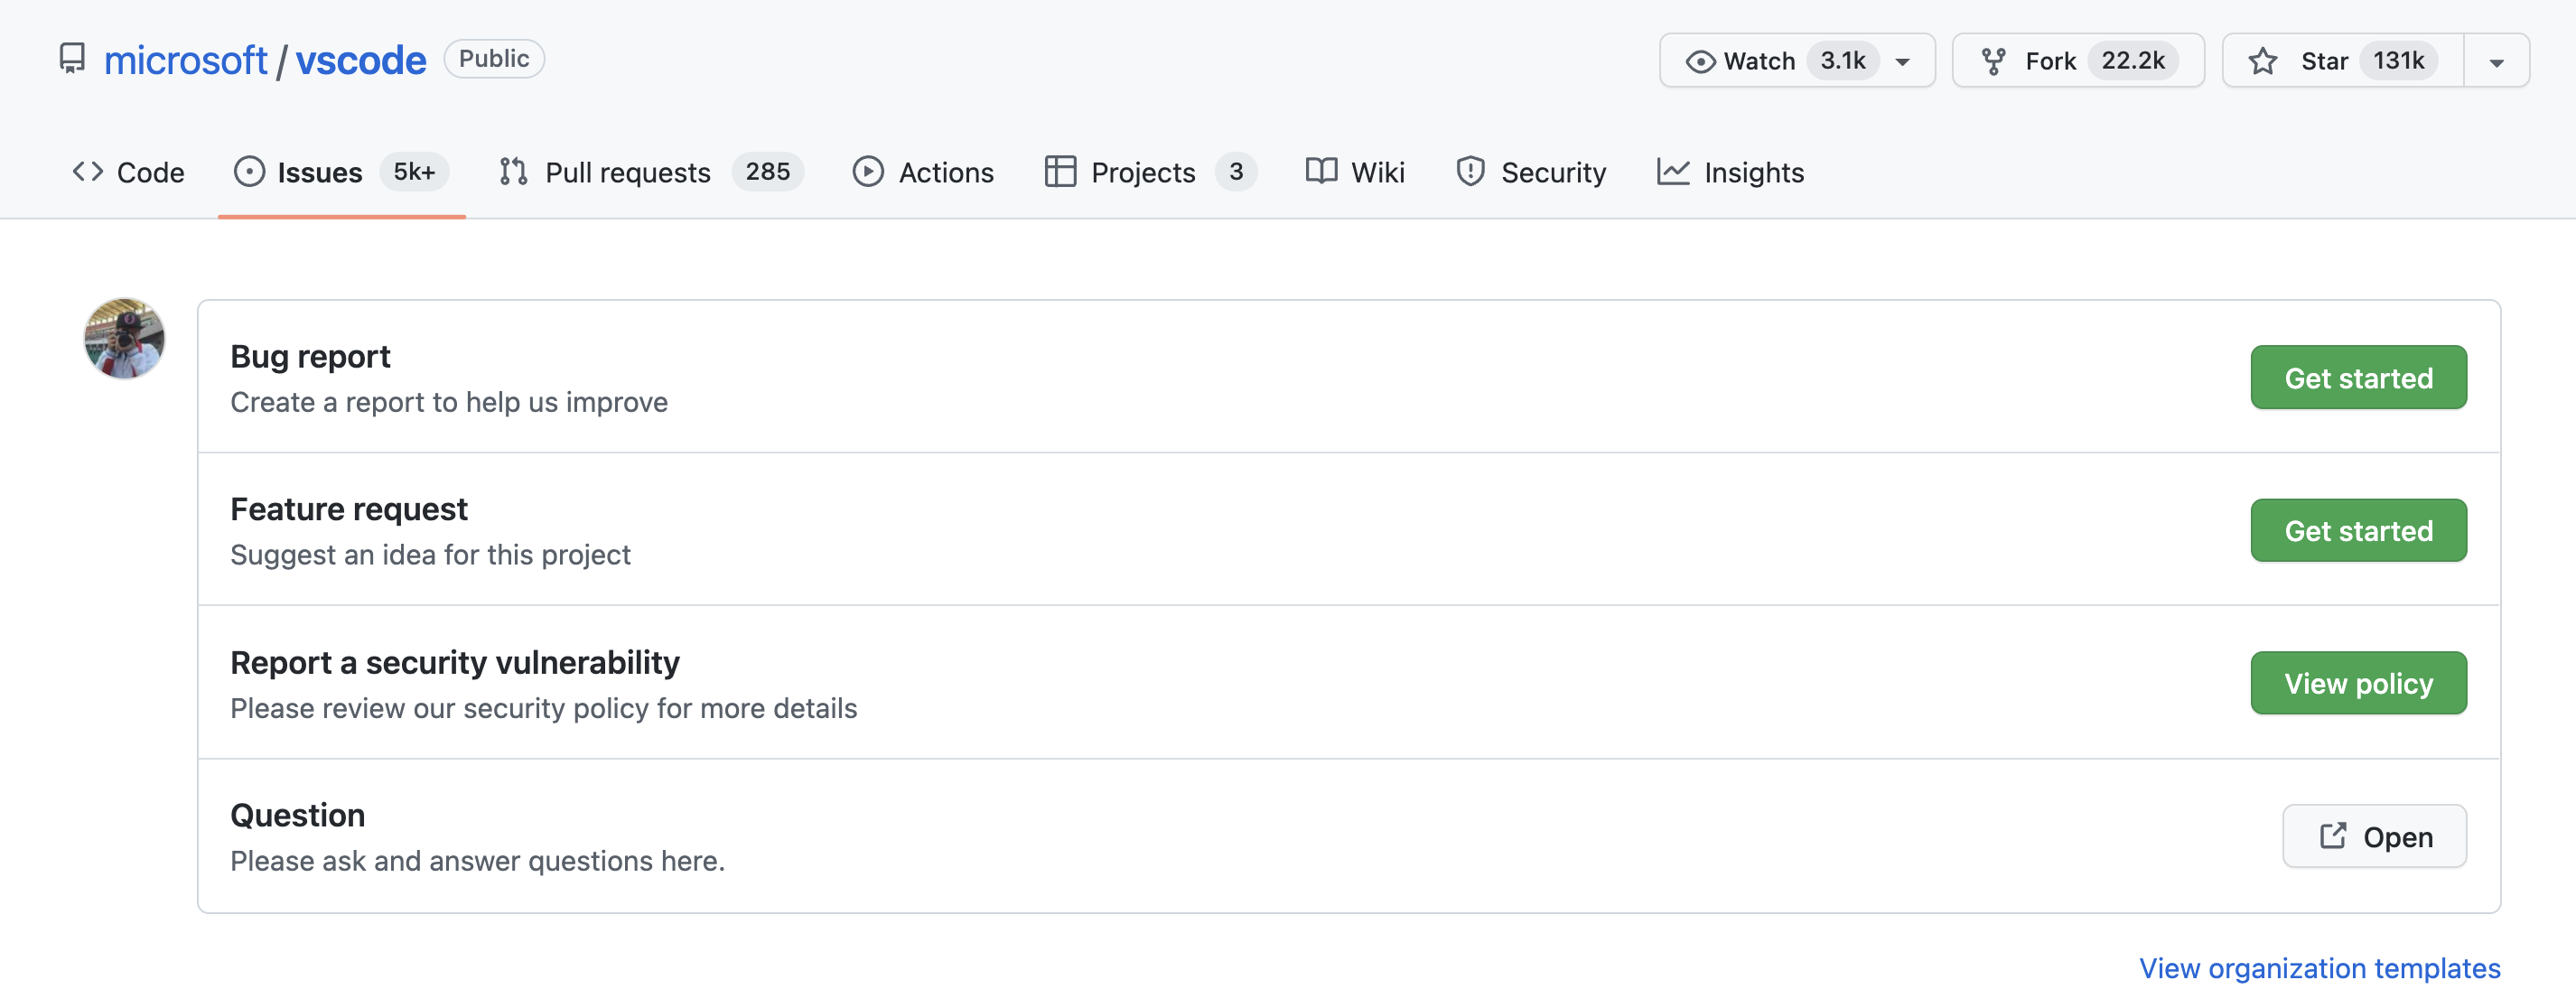Get started with a Feature request
This screenshot has width=2576, height=1008.
(x=2358, y=531)
